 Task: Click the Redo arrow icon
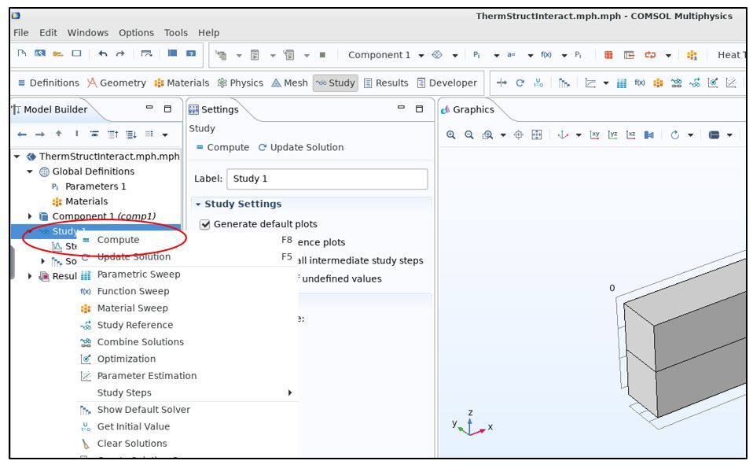(x=120, y=53)
